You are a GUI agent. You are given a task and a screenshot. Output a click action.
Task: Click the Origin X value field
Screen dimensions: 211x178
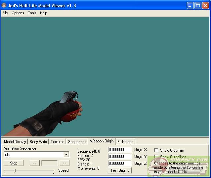click(119, 150)
